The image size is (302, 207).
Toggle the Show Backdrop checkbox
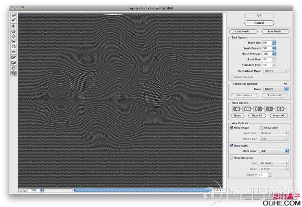tap(232, 158)
